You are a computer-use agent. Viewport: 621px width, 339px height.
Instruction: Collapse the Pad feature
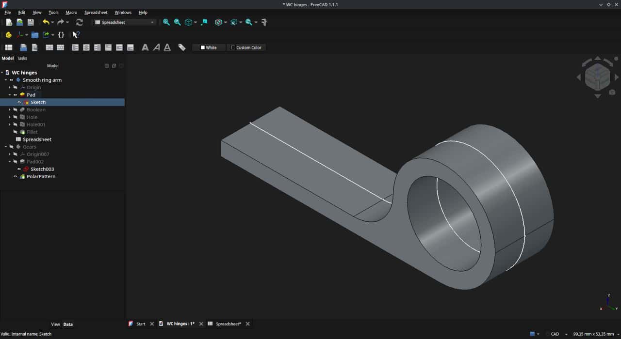click(10, 95)
